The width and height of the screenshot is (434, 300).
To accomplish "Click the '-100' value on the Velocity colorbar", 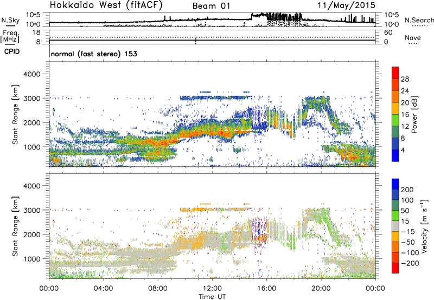I will pos(410,253).
